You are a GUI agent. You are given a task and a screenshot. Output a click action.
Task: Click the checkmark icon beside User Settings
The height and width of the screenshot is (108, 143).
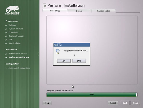pyautogui.click(x=6, y=43)
